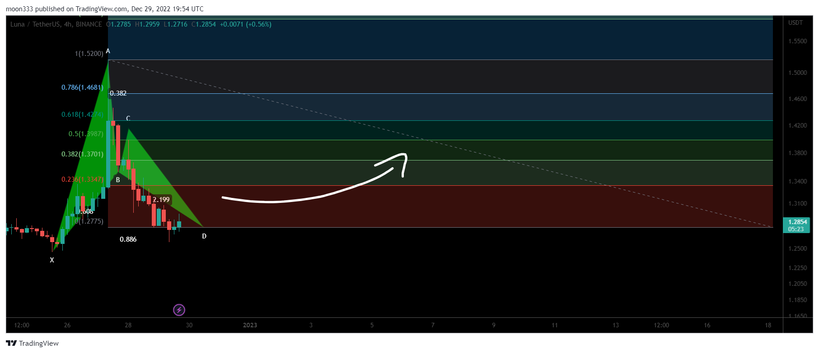Click the 1.3100 price axis label
819x353 pixels.
797,203
